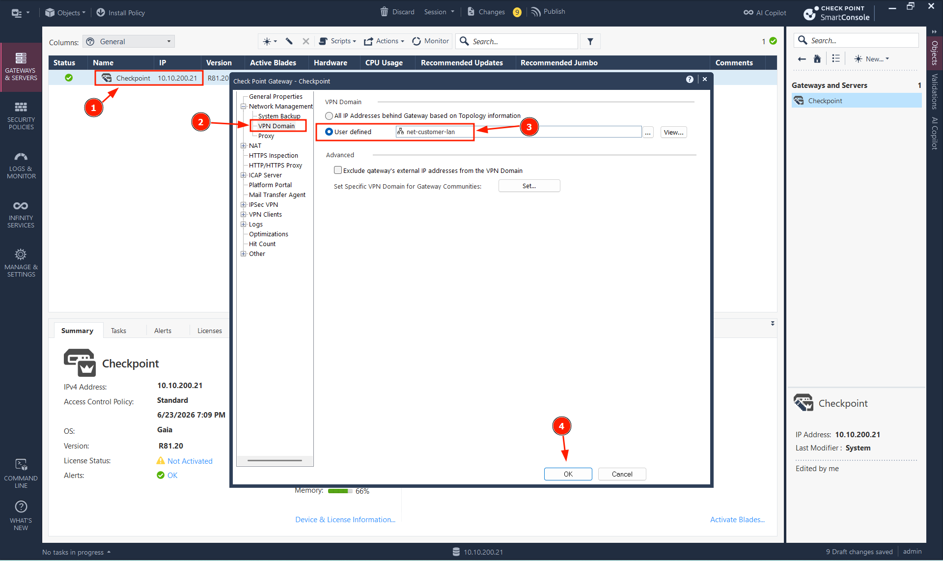Toggle the Objects panel list view icon
Image resolution: width=943 pixels, height=561 pixels.
pos(836,58)
